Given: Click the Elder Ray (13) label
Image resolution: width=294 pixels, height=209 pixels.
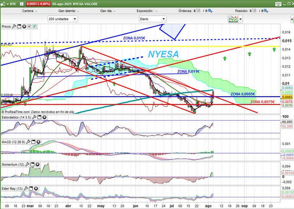Looking at the screenshot, I should click(x=12, y=189).
